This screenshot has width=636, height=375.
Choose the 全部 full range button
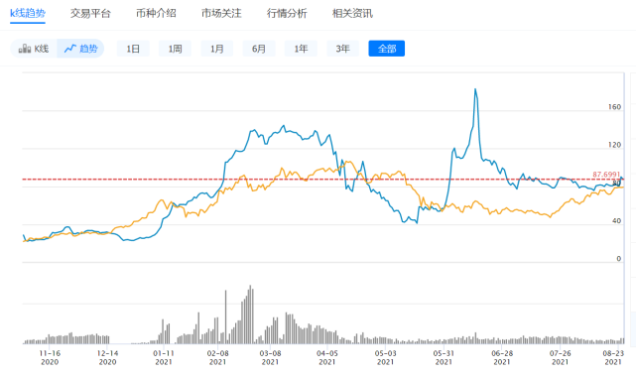pos(387,49)
